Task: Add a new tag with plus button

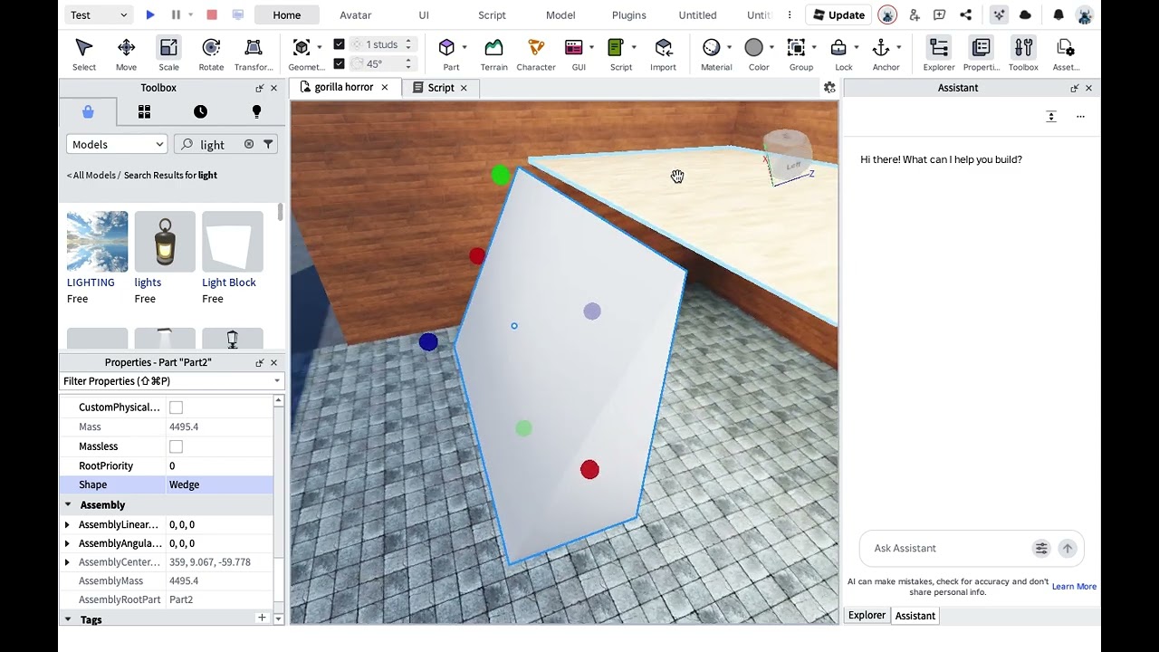Action: tap(262, 618)
